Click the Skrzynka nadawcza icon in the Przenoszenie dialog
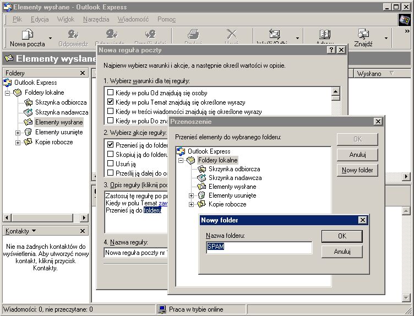Viewport: 414px width, 316px height. tap(201, 178)
